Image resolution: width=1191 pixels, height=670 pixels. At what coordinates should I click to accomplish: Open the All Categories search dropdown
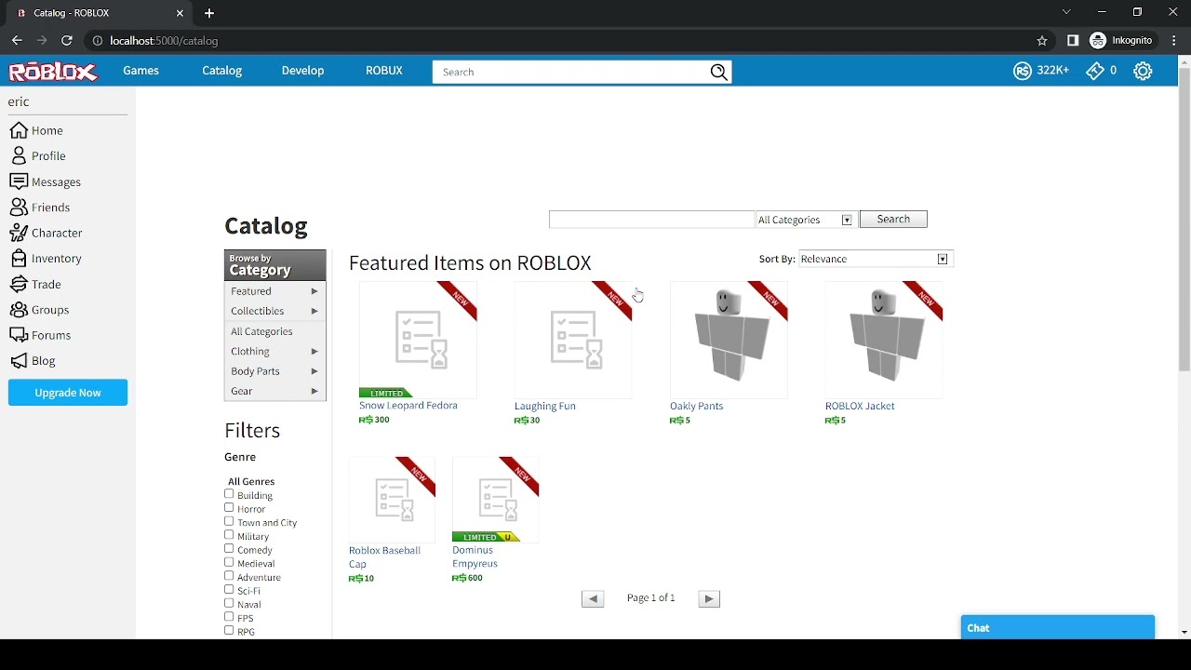point(806,220)
